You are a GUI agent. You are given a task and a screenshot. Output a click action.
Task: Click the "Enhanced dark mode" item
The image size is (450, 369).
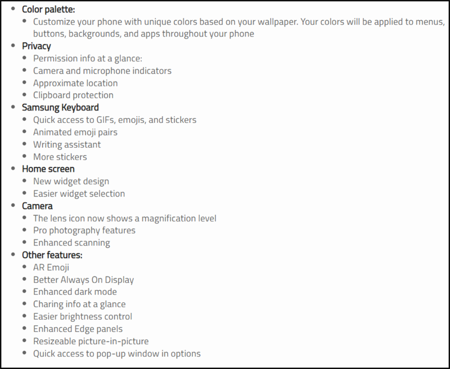[75, 292]
